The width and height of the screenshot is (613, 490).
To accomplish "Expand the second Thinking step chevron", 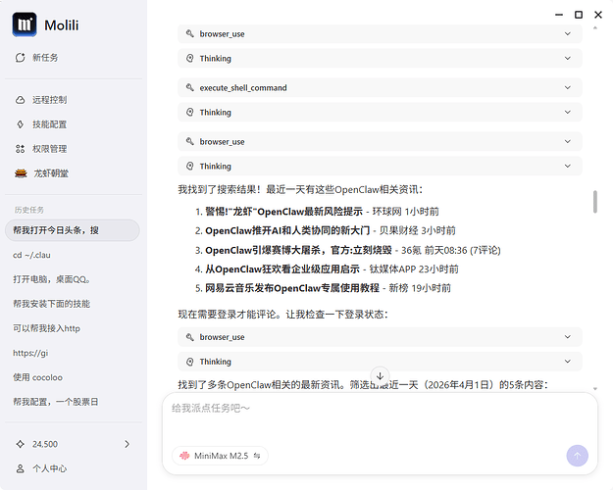I will coord(568,112).
